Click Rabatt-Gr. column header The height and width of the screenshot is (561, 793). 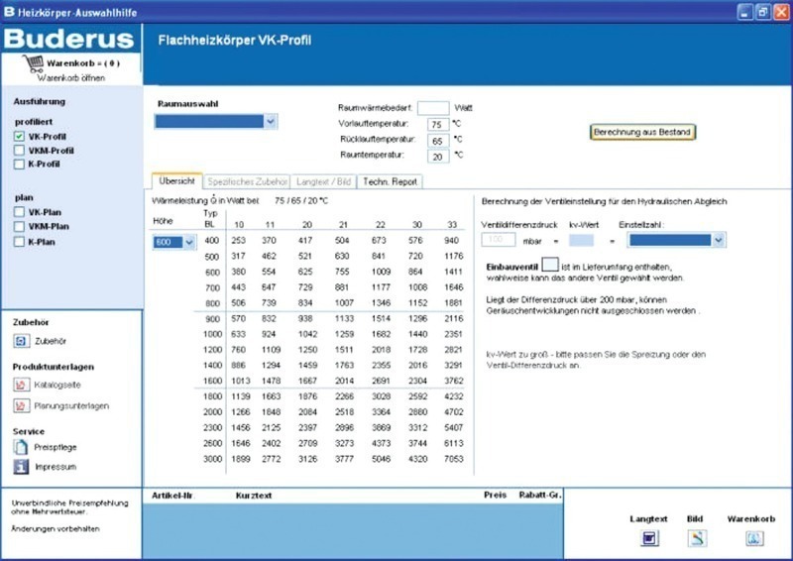coord(540,495)
